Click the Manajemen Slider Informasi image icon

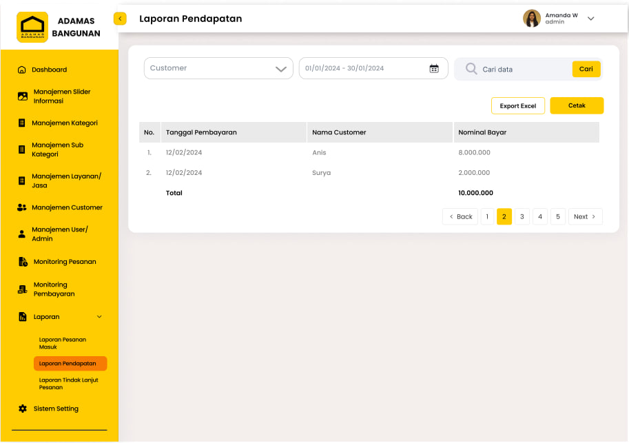tap(23, 96)
